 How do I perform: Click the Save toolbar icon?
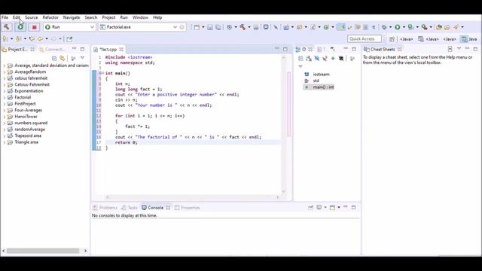(210, 27)
